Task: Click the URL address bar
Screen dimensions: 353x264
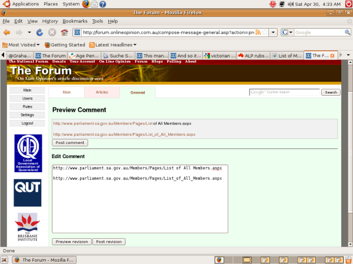Action: point(168,32)
